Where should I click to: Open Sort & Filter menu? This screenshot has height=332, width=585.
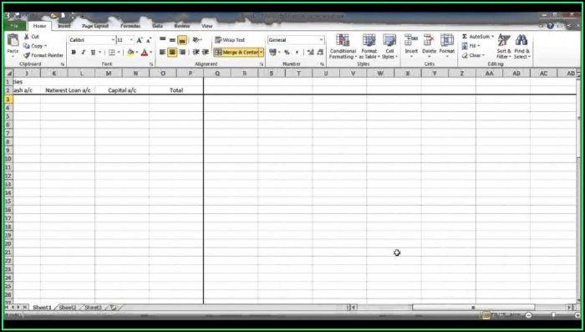504,46
